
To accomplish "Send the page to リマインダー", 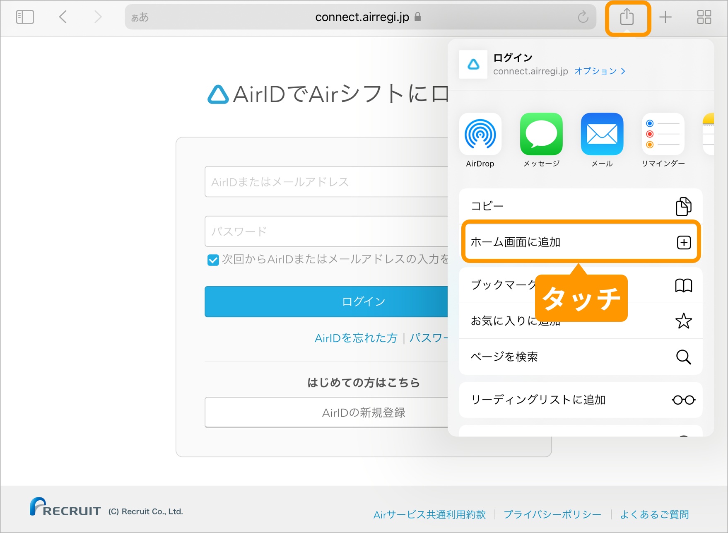I will pos(662,135).
